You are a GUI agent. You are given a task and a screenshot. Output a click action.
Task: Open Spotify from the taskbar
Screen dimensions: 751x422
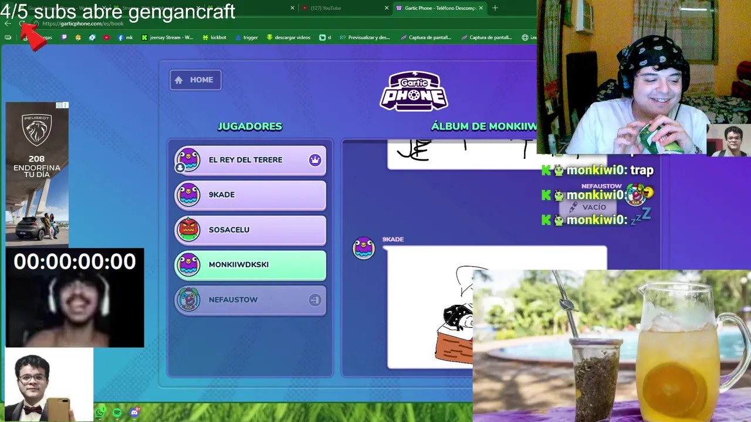tap(117, 413)
